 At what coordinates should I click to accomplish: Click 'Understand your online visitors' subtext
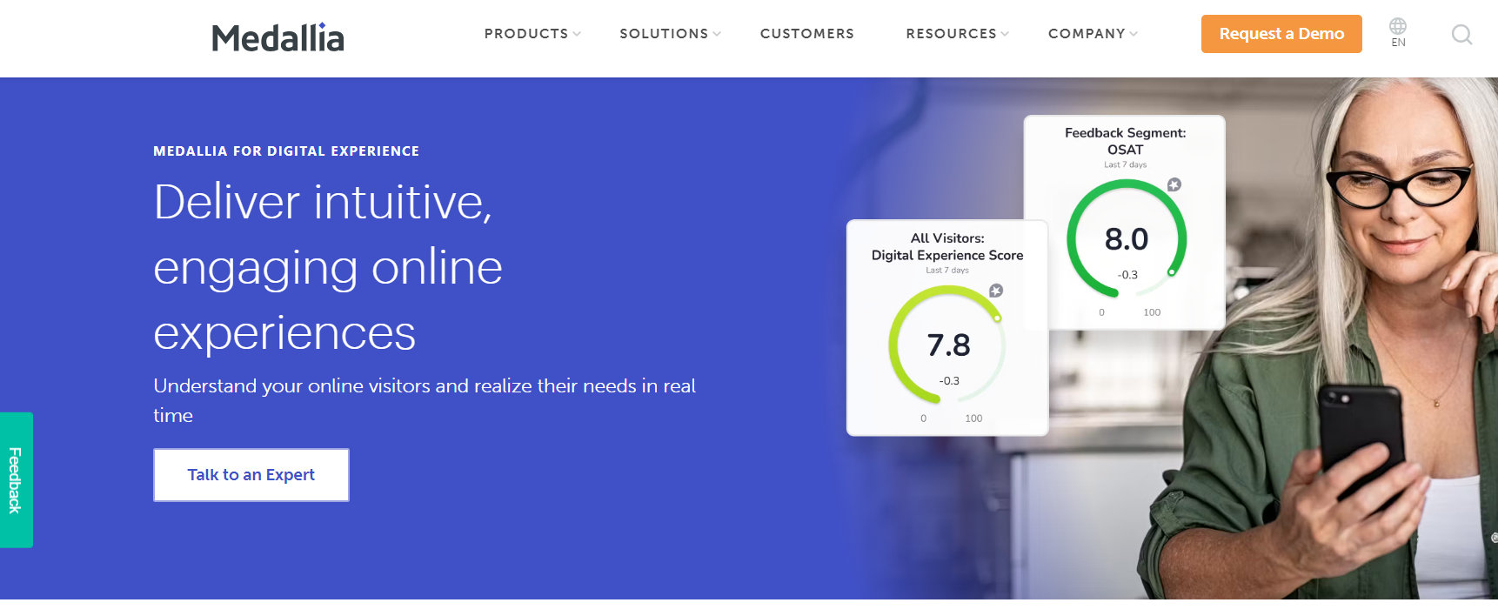[x=425, y=400]
